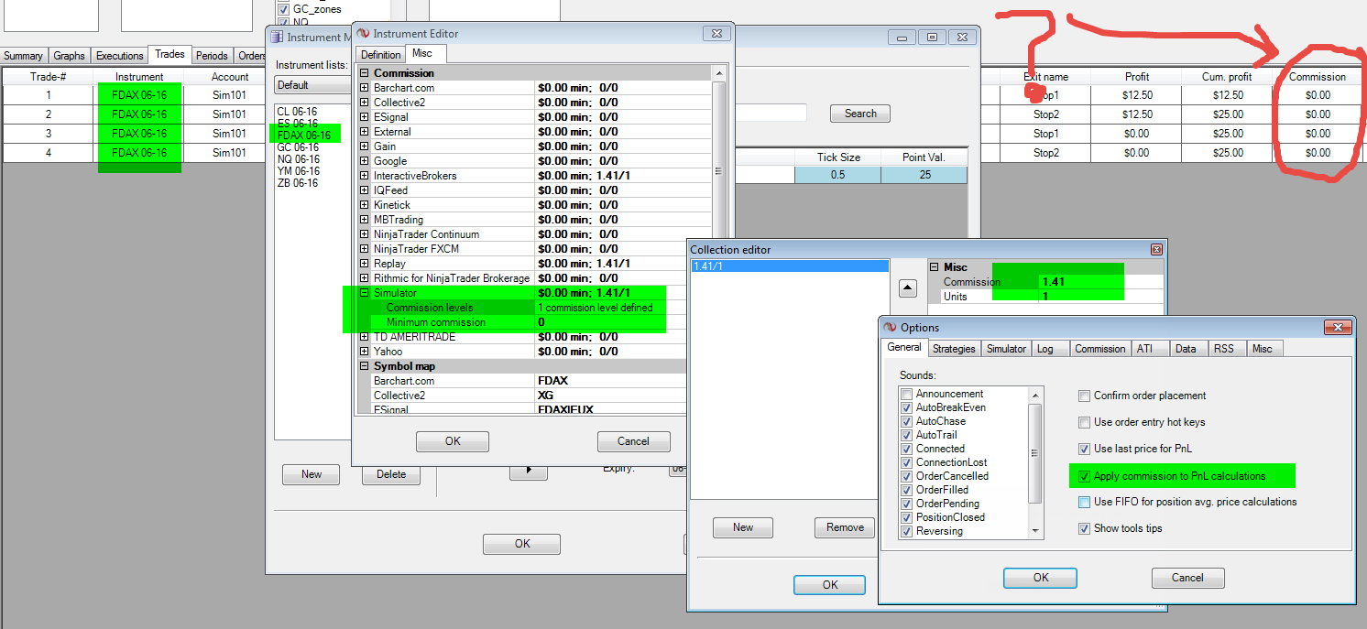Viewport: 1367px width, 629px height.
Task: Select FDAX 06-16 in instrument list
Action: (x=303, y=136)
